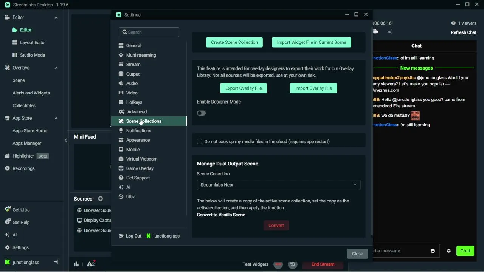Open chat settings gear icon

[449, 251]
